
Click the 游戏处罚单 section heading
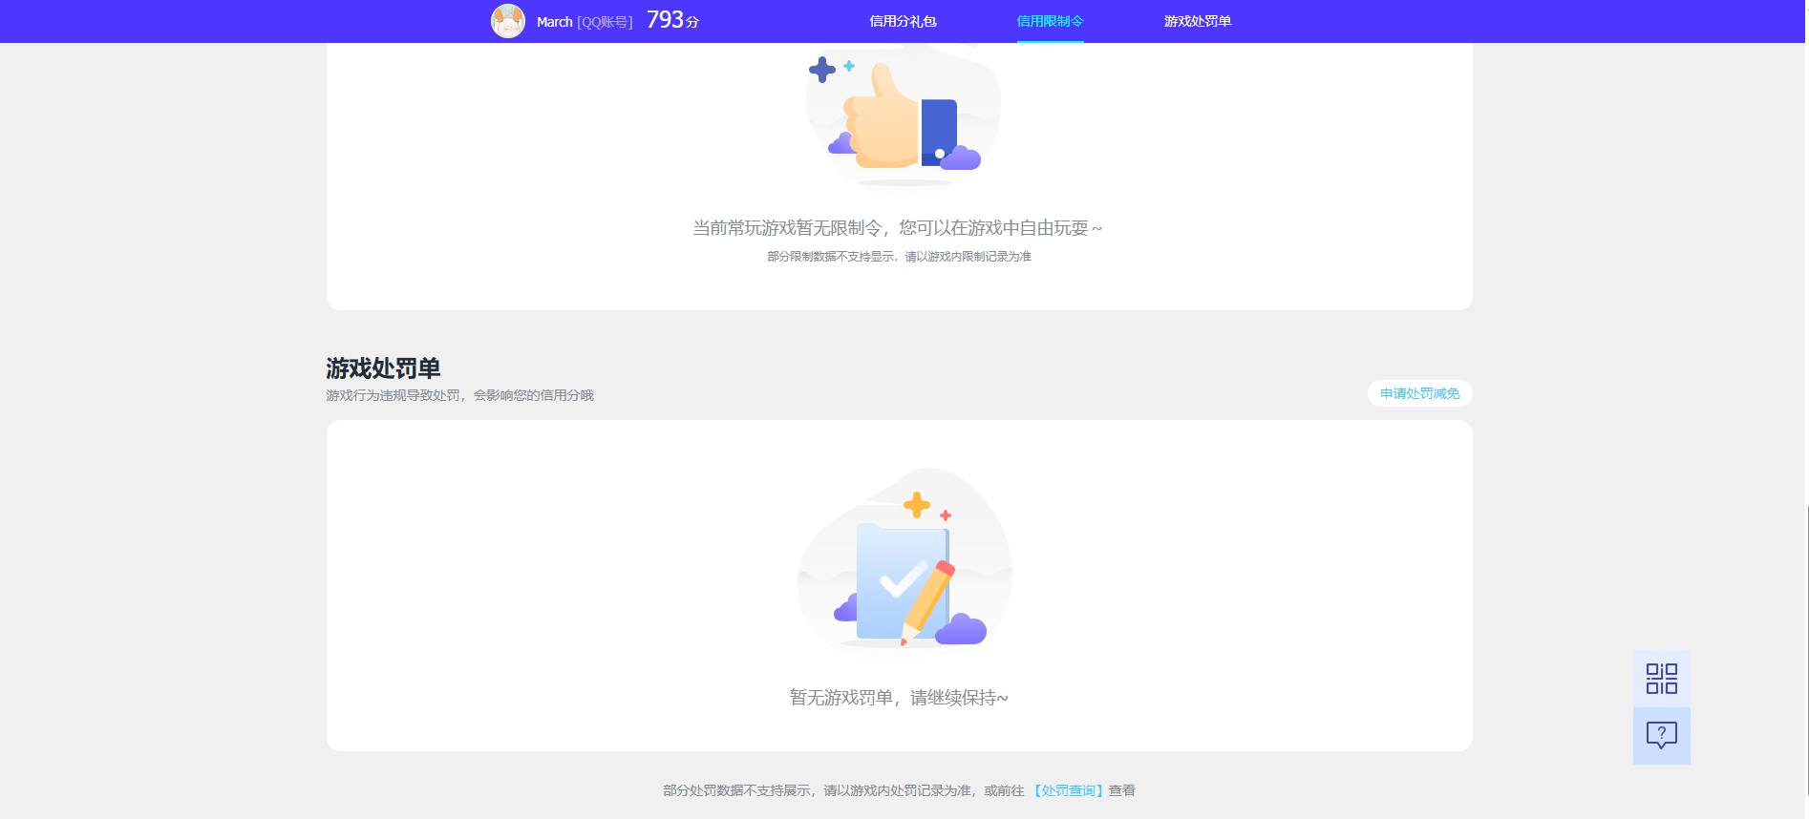[383, 368]
